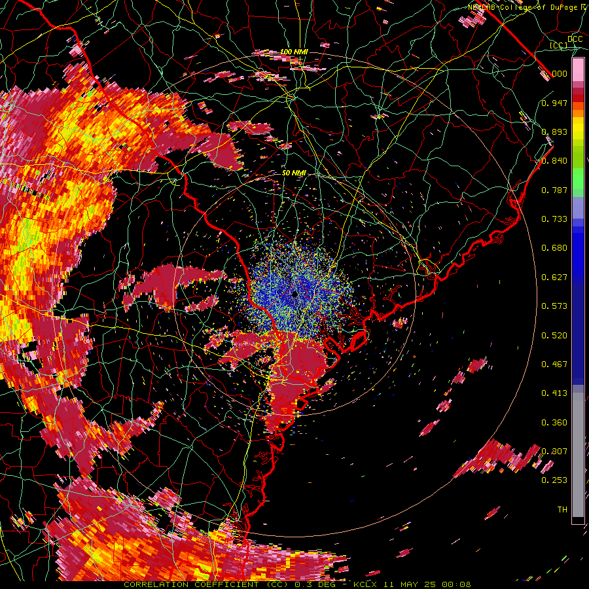
Task: Click the bright green segment of color bar
Action: (x=578, y=179)
